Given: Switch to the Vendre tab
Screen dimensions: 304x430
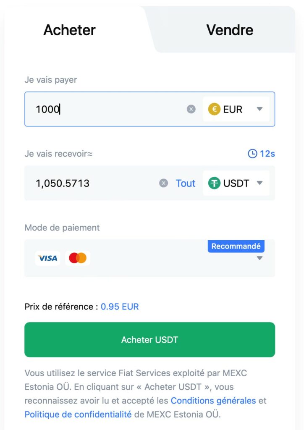Looking at the screenshot, I should point(229,30).
